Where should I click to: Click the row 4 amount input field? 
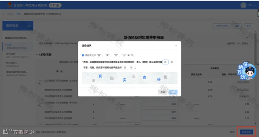[x=159, y=104]
